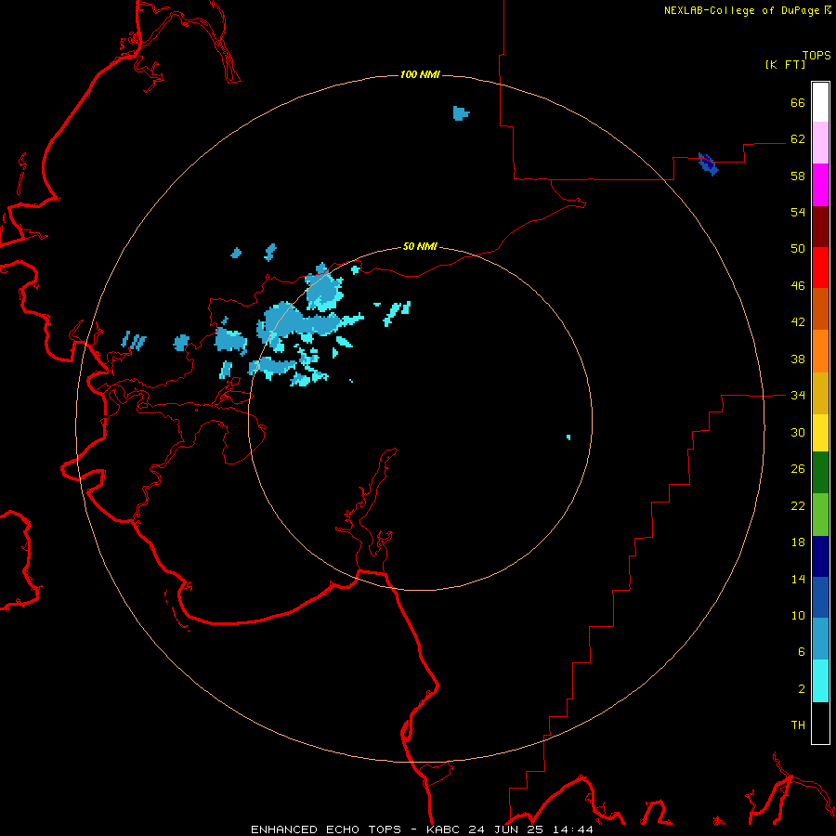
Task: Click the dark blue echo near 62 marker
Action: [709, 163]
